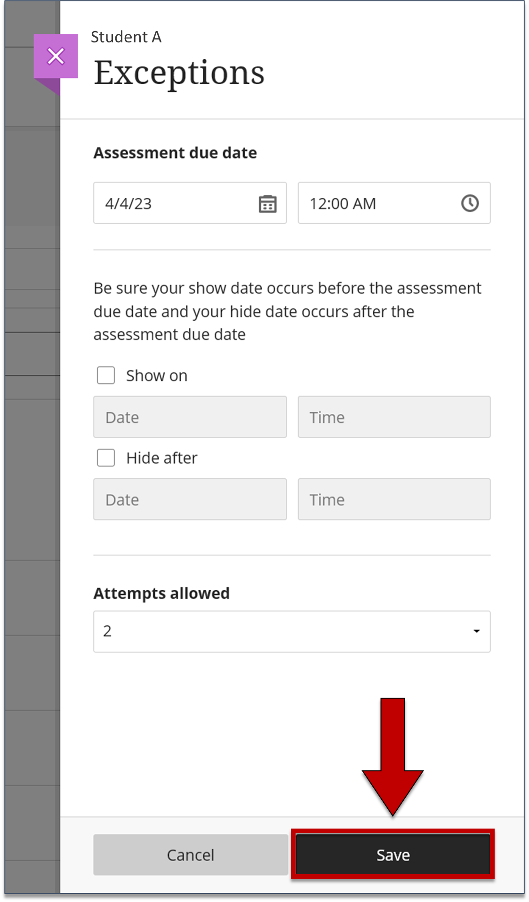
Task: Click the 4/4/23 due date field
Action: pos(190,203)
